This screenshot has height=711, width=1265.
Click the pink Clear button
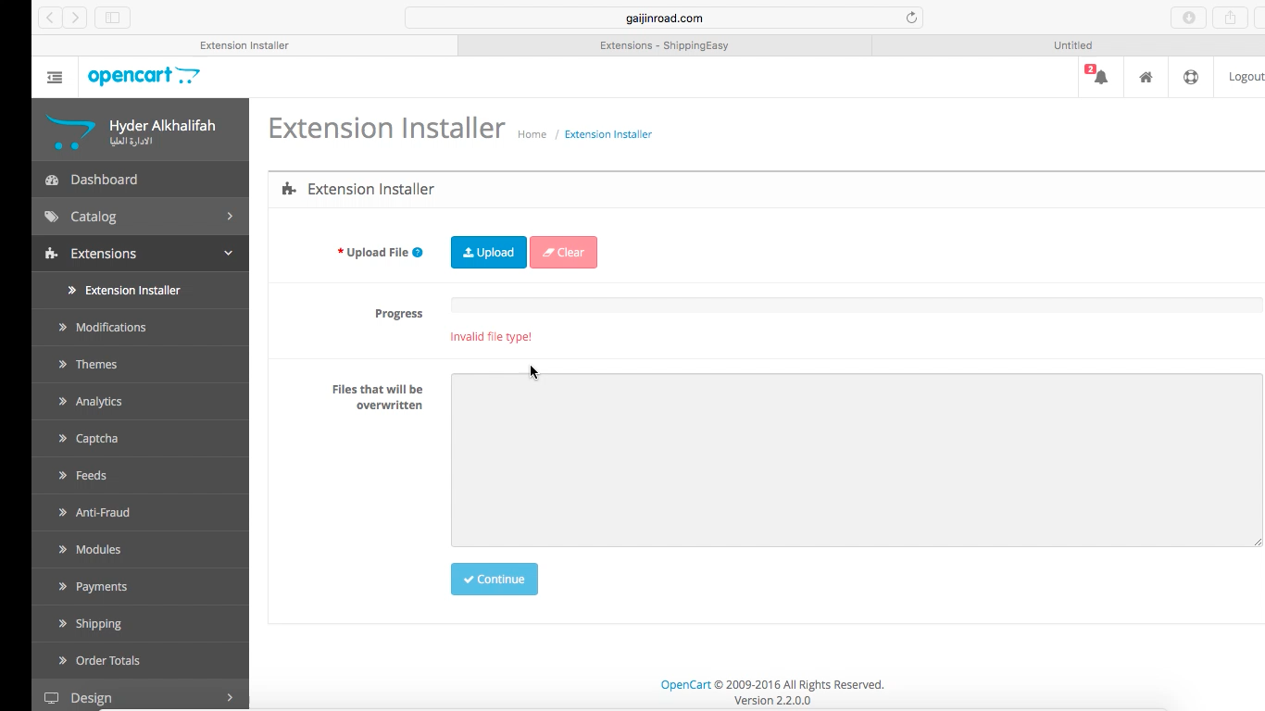563,253
